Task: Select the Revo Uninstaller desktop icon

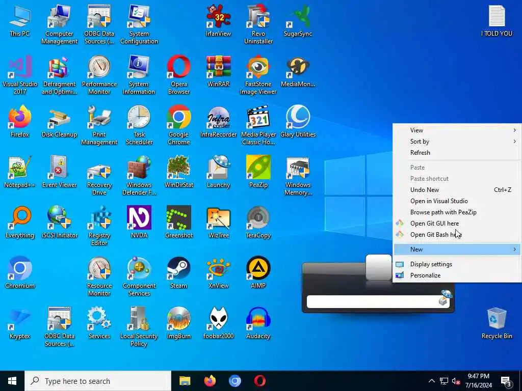Action: pyautogui.click(x=258, y=24)
